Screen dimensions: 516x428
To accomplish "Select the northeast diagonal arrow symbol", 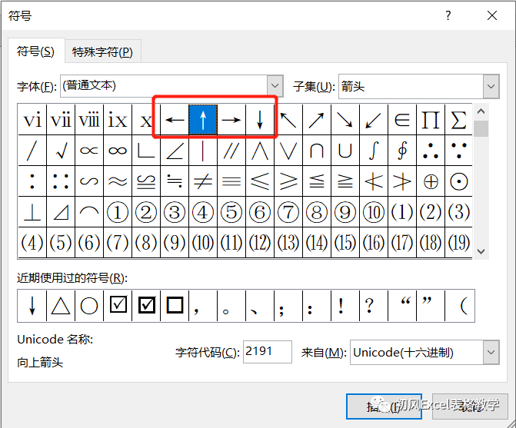I will point(317,120).
